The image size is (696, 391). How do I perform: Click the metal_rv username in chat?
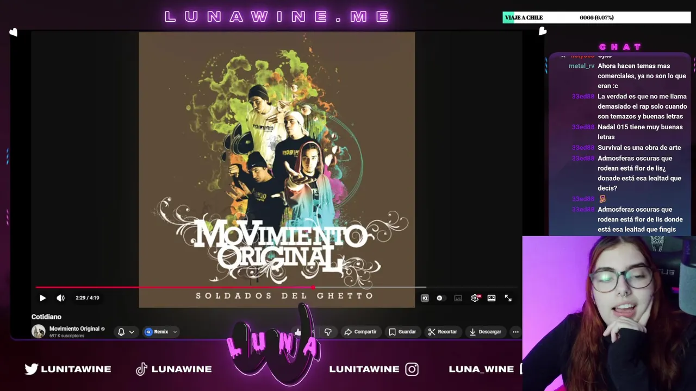point(581,66)
